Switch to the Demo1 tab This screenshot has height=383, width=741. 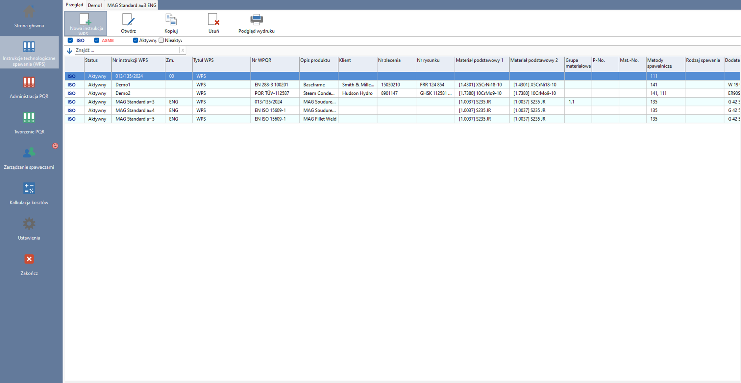pyautogui.click(x=95, y=5)
